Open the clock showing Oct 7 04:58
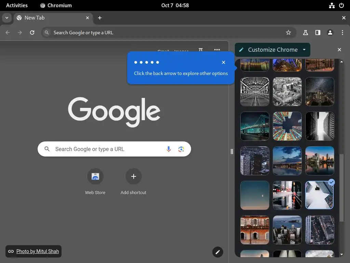This screenshot has width=350, height=263. pyautogui.click(x=175, y=5)
